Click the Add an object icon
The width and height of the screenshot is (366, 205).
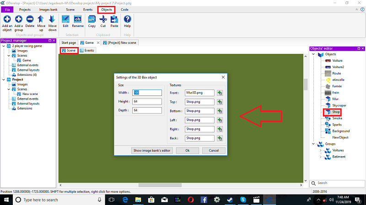(x=7, y=19)
